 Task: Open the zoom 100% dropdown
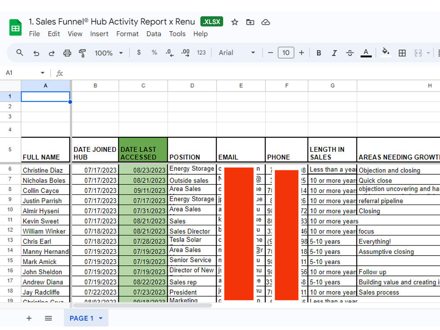tap(109, 53)
